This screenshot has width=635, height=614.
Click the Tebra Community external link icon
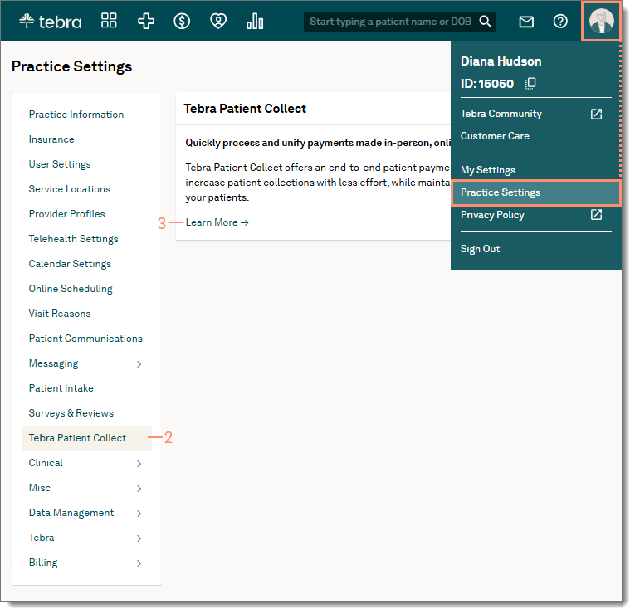click(596, 115)
